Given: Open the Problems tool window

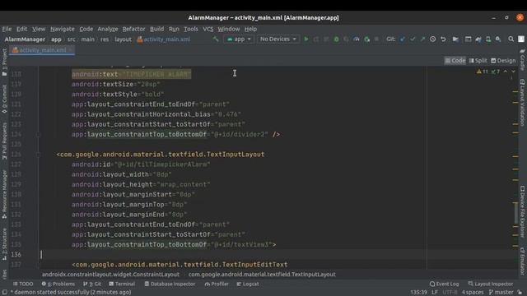Looking at the screenshot, I should [x=58, y=284].
